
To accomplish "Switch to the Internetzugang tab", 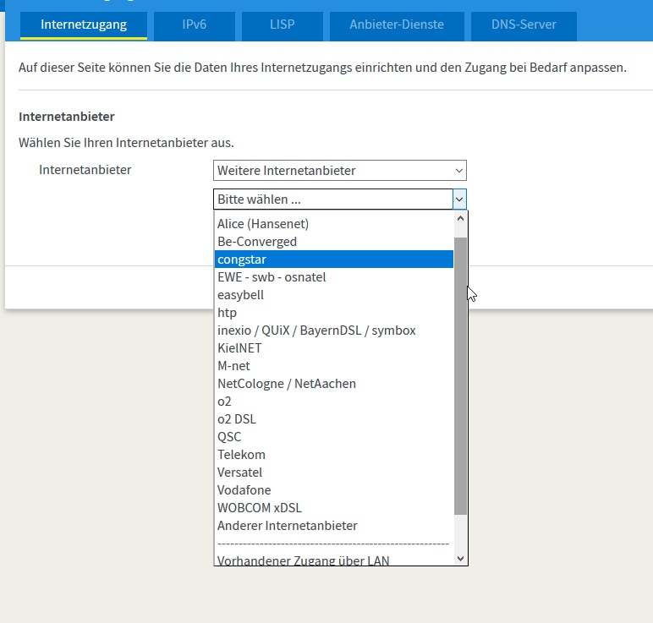I will [x=83, y=25].
